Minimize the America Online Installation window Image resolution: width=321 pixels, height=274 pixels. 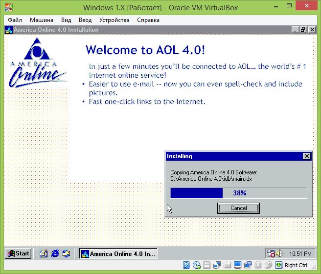(x=295, y=30)
